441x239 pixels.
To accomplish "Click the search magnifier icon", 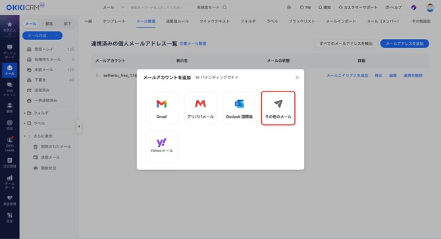I will 224,7.
